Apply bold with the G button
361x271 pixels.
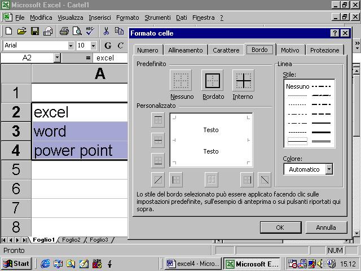[x=108, y=45]
